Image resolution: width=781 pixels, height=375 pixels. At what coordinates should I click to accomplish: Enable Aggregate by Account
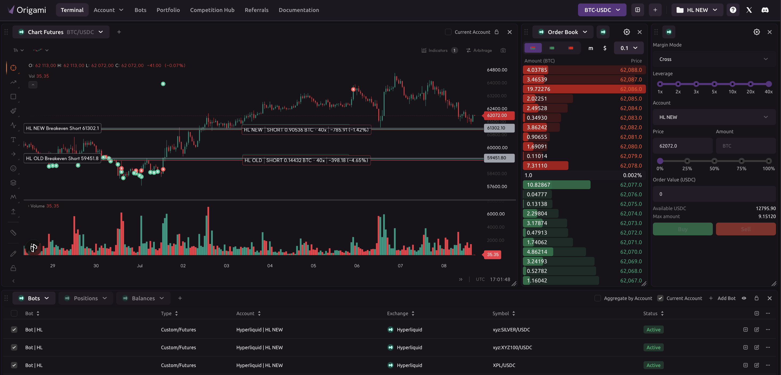597,298
